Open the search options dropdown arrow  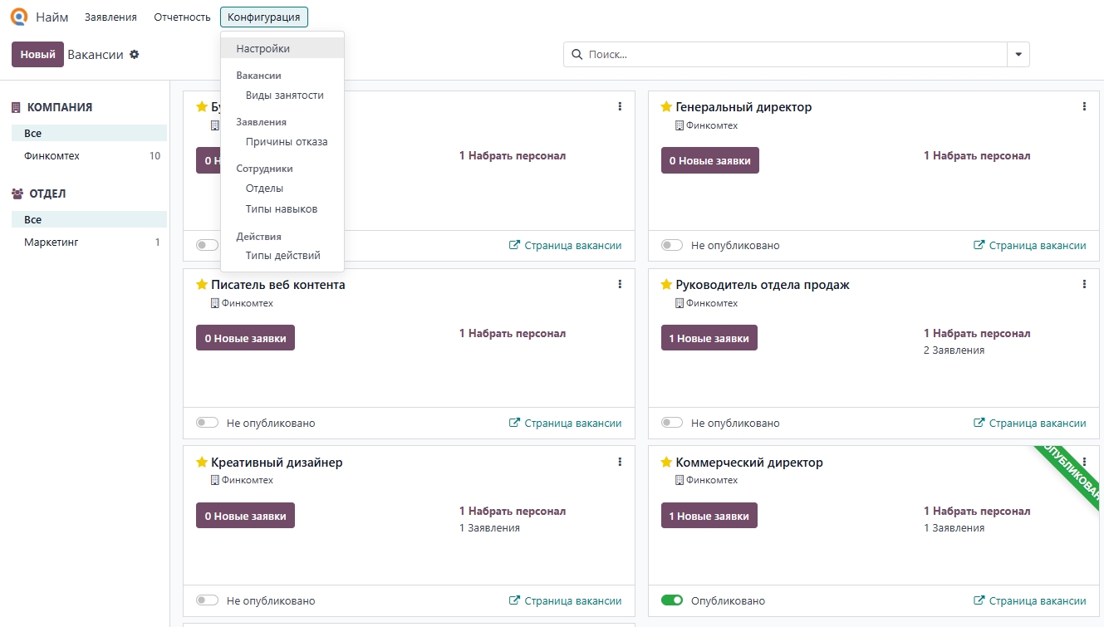1018,55
